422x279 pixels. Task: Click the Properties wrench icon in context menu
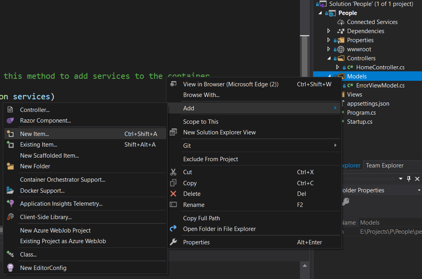pyautogui.click(x=173, y=242)
